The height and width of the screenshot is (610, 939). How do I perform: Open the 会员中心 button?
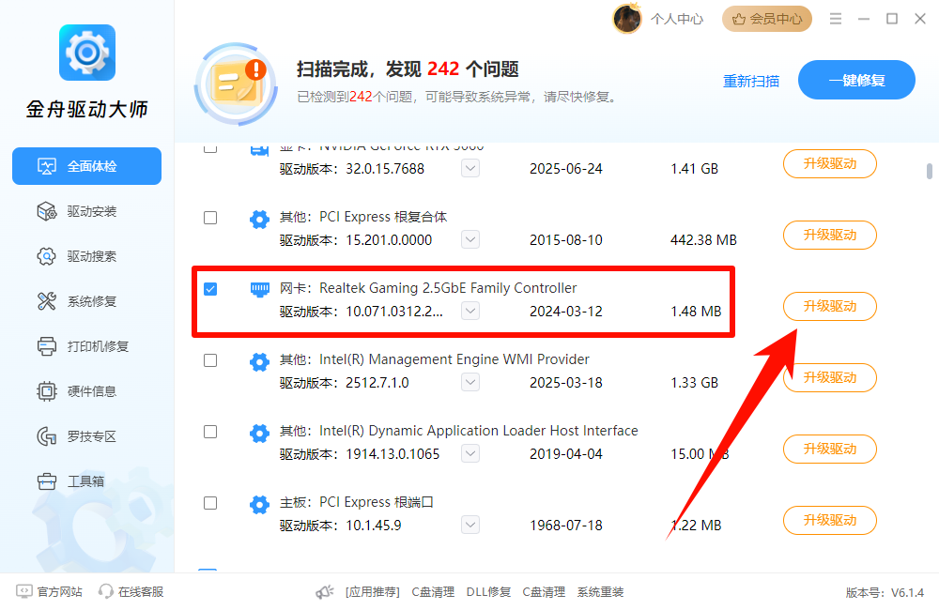pos(767,19)
